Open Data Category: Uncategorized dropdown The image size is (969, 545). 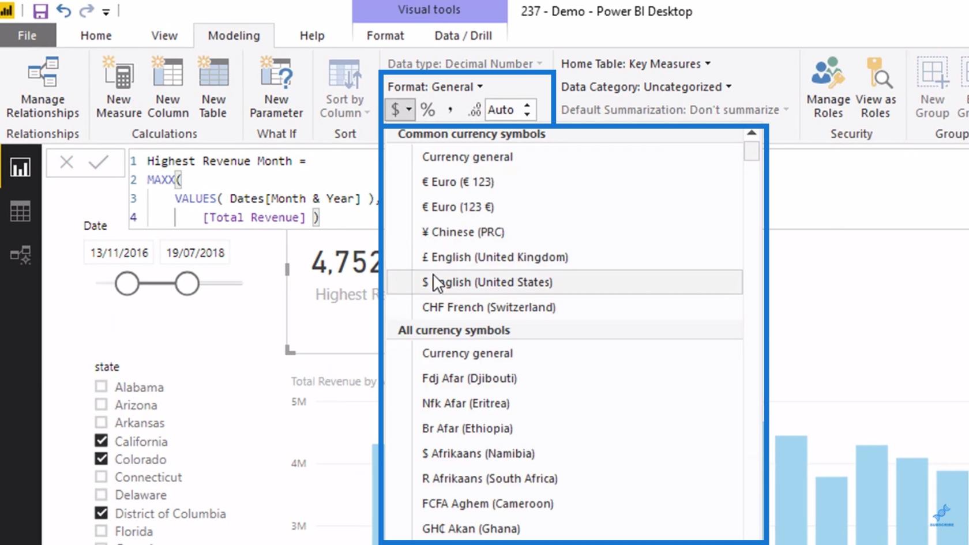coord(646,87)
